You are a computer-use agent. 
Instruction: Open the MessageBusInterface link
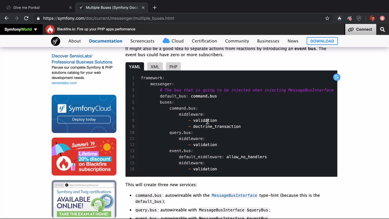click(234, 195)
